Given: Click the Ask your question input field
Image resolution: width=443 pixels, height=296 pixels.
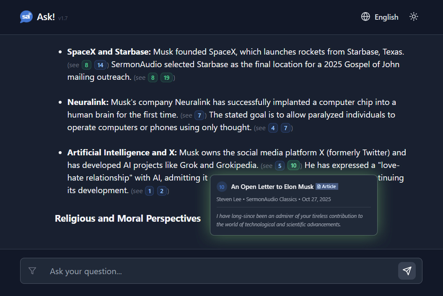Looking at the screenshot, I should [221, 271].
